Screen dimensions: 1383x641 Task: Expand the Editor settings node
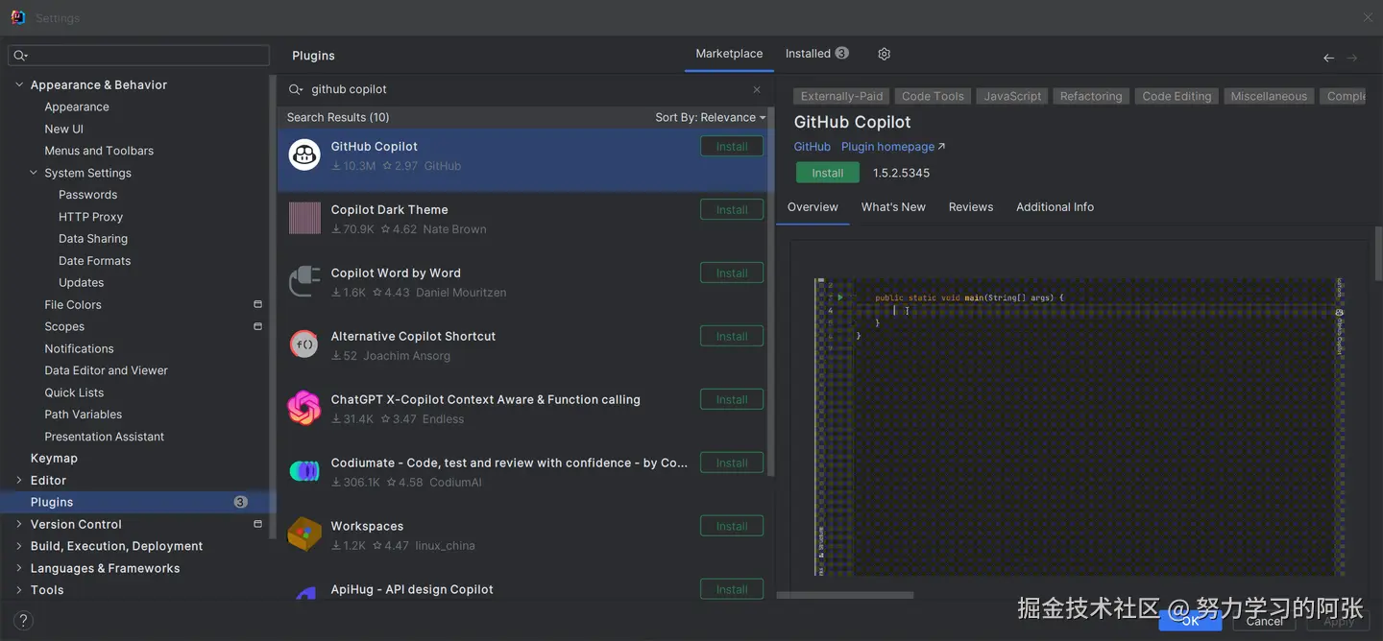coord(19,480)
